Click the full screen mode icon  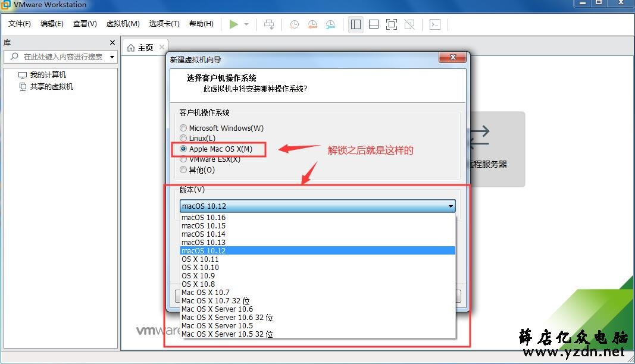391,24
